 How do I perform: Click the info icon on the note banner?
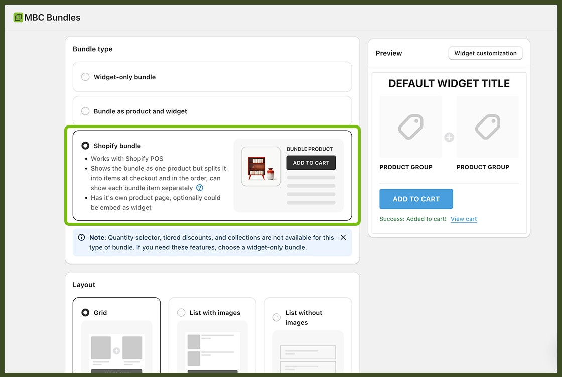[82, 237]
